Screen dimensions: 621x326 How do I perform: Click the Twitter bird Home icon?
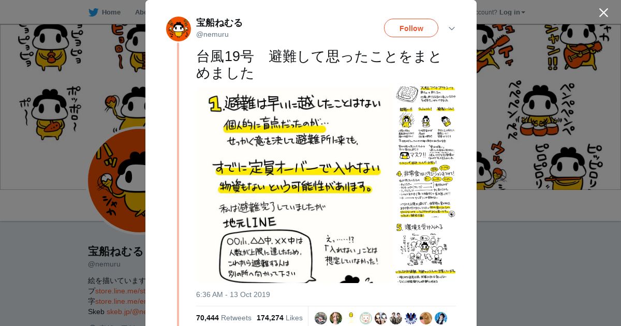93,12
